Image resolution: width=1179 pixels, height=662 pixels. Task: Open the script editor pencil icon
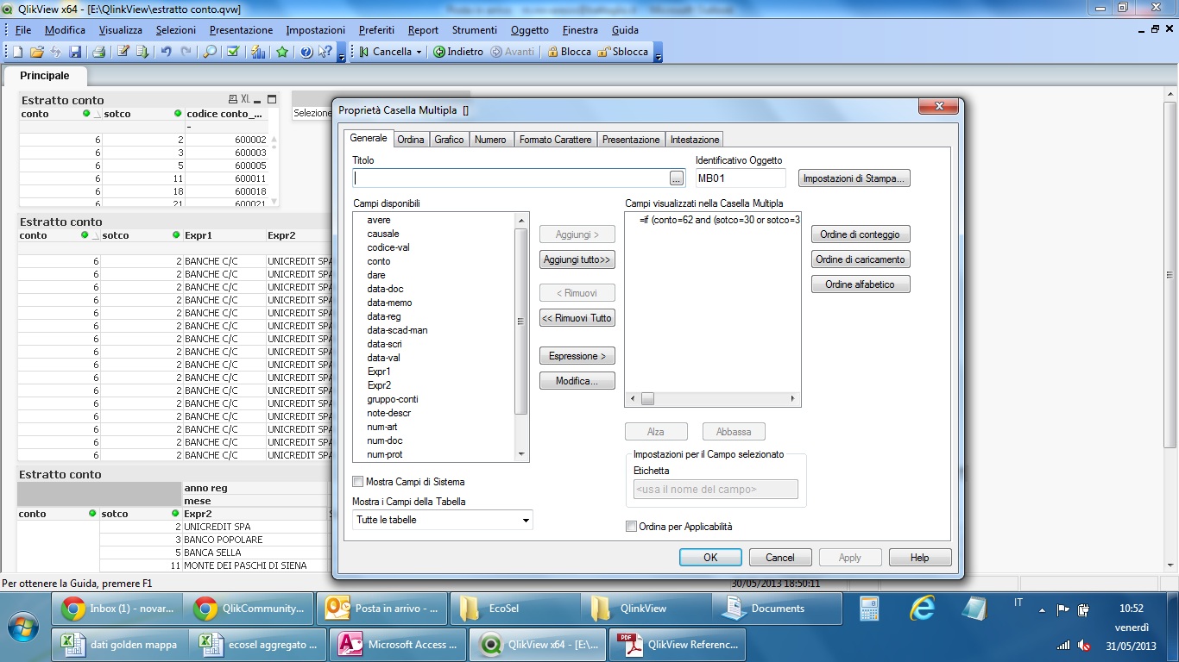123,52
